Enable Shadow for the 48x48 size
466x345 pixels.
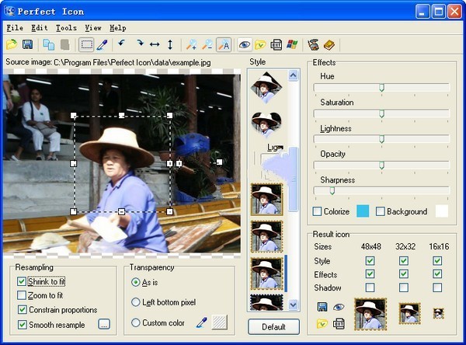370,287
